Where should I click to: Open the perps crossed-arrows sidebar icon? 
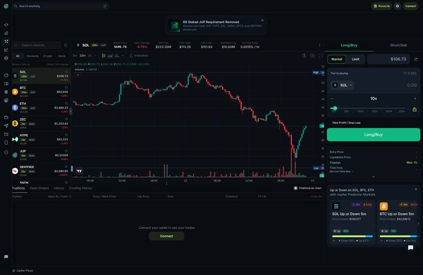click(x=6, y=41)
